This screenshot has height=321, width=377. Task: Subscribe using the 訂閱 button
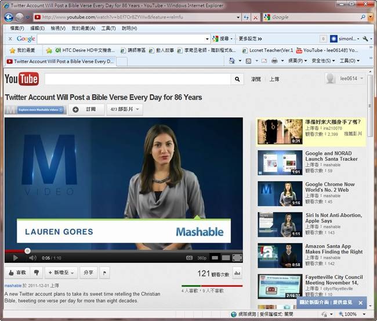click(86, 109)
